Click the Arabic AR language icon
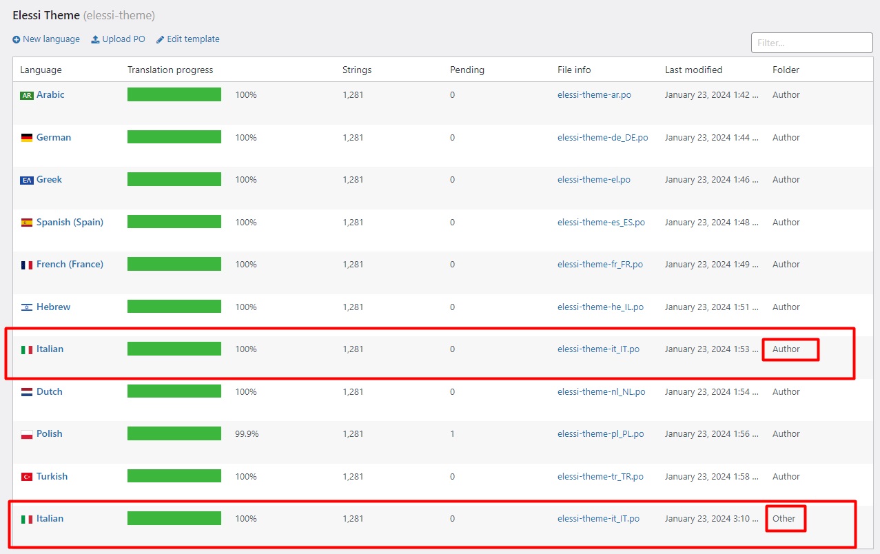This screenshot has width=880, height=554. [27, 96]
